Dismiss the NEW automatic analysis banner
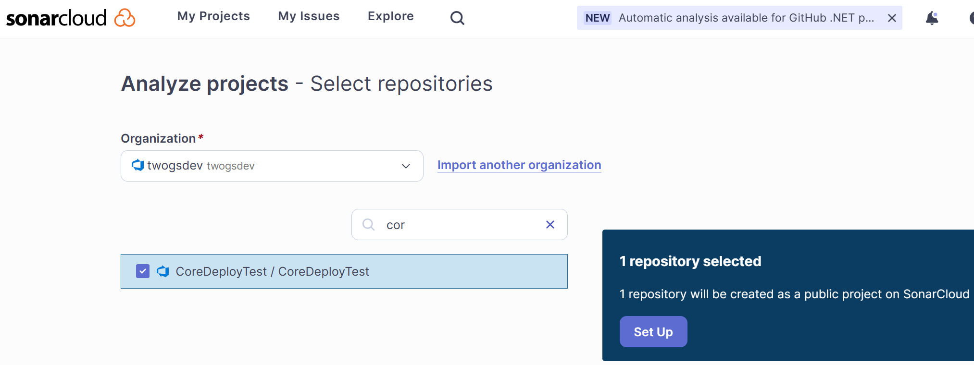 click(892, 18)
